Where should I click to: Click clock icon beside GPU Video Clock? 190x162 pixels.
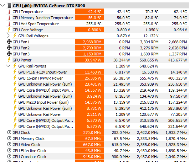[x=9, y=145]
